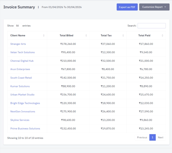Select the ₹8,400.00 tax amount
The width and height of the screenshot is (172, 153).
(108, 69)
